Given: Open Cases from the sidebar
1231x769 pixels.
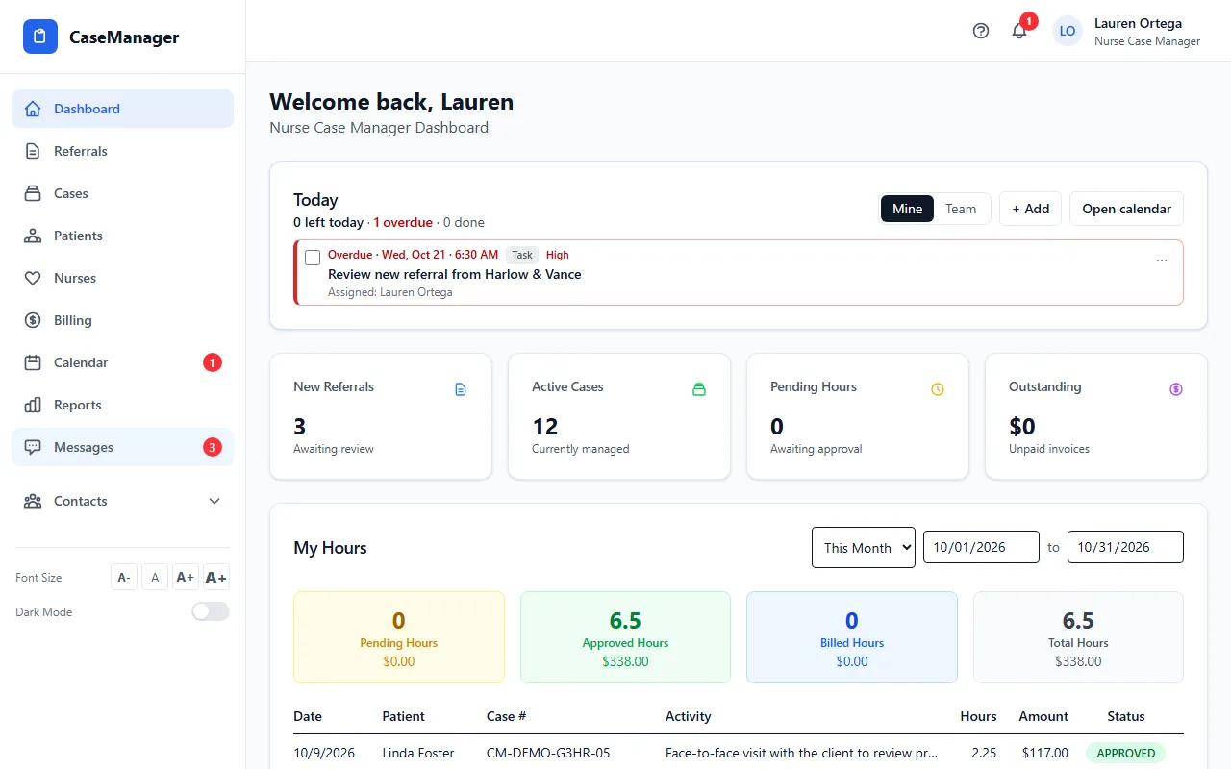Looking at the screenshot, I should [x=122, y=193].
